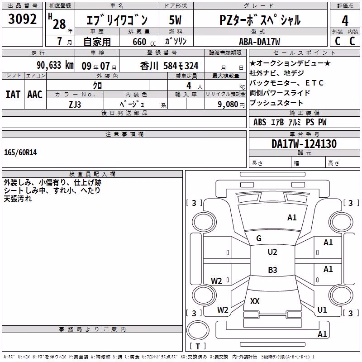
Task: Click the equipment list ABS エアB アルミ PS PW
Action: pos(290,122)
